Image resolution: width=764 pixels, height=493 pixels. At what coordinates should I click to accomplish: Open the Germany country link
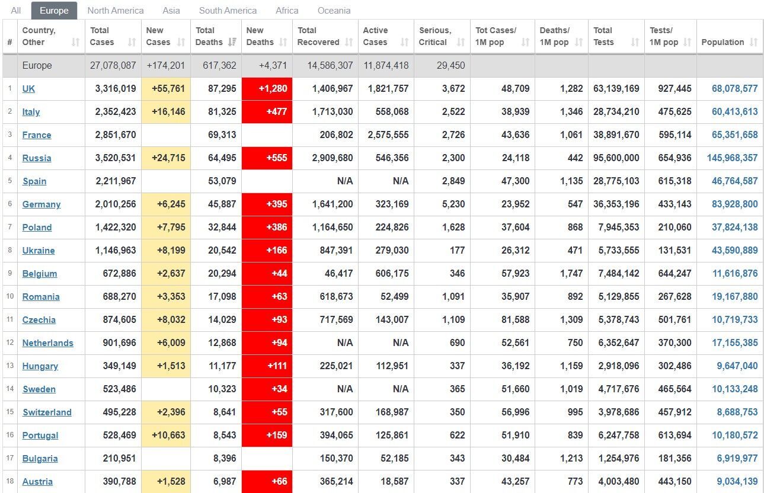coord(41,204)
